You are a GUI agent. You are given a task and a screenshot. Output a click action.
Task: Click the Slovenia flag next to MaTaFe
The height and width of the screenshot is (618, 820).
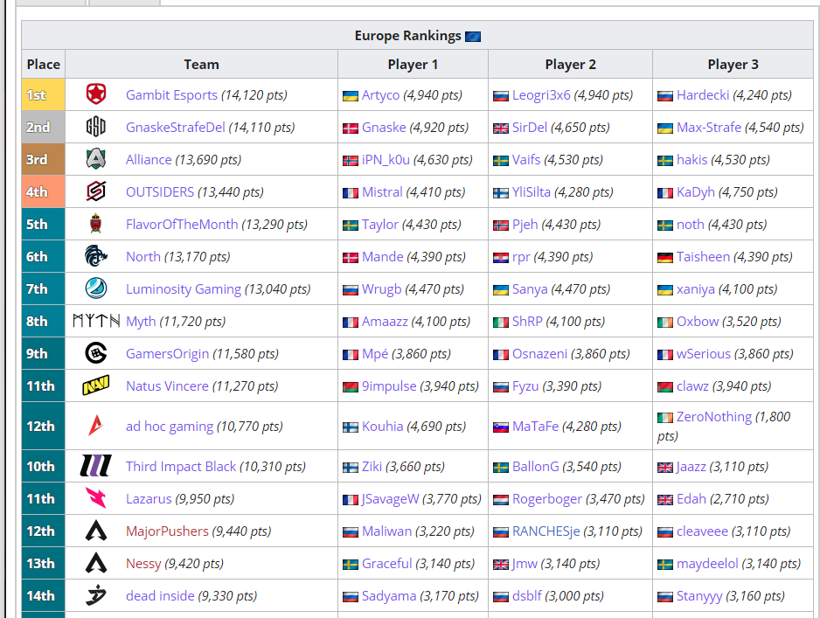click(x=501, y=427)
